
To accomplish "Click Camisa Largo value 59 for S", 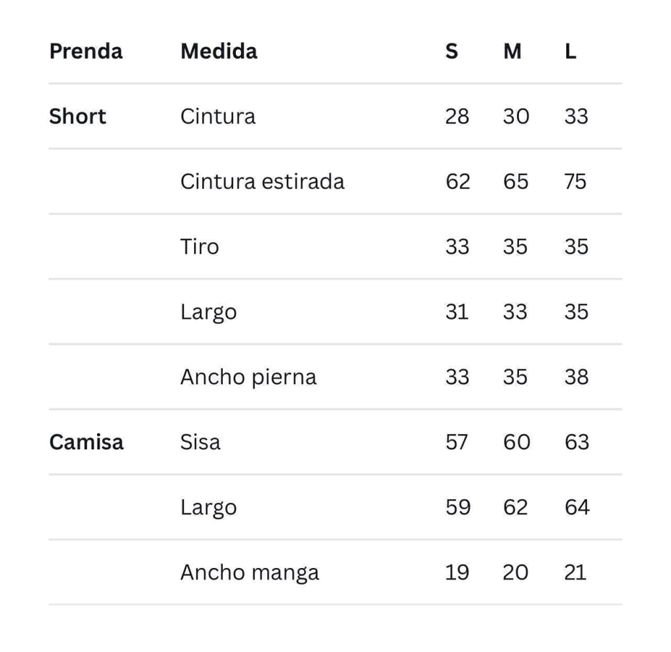I will tap(457, 508).
